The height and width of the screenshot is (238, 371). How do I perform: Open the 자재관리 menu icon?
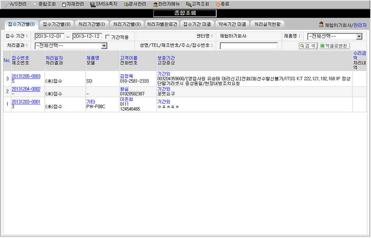coord(64,4)
